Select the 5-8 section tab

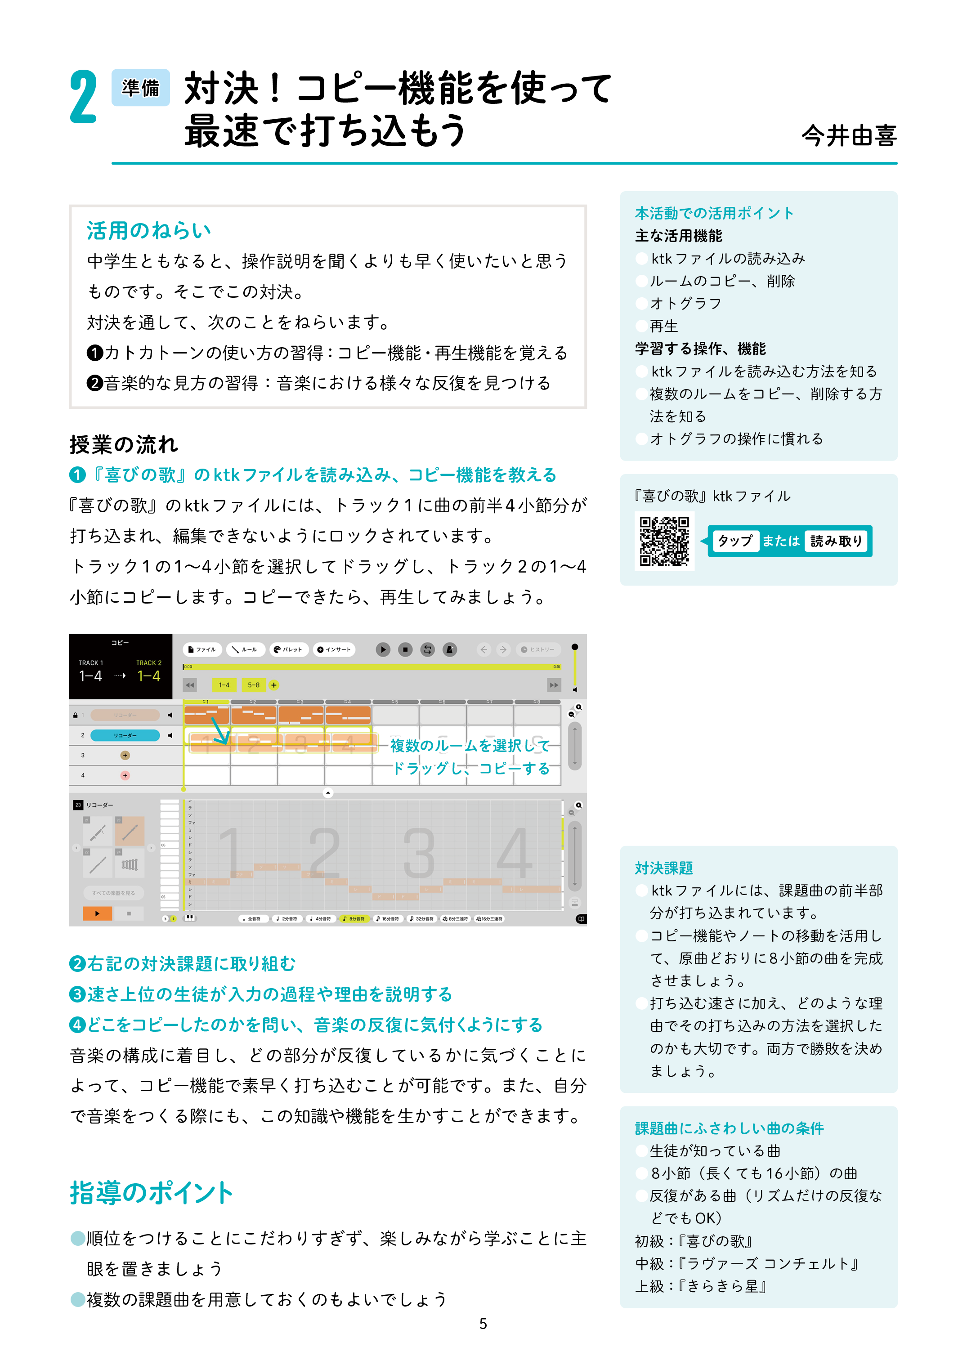[x=254, y=685]
